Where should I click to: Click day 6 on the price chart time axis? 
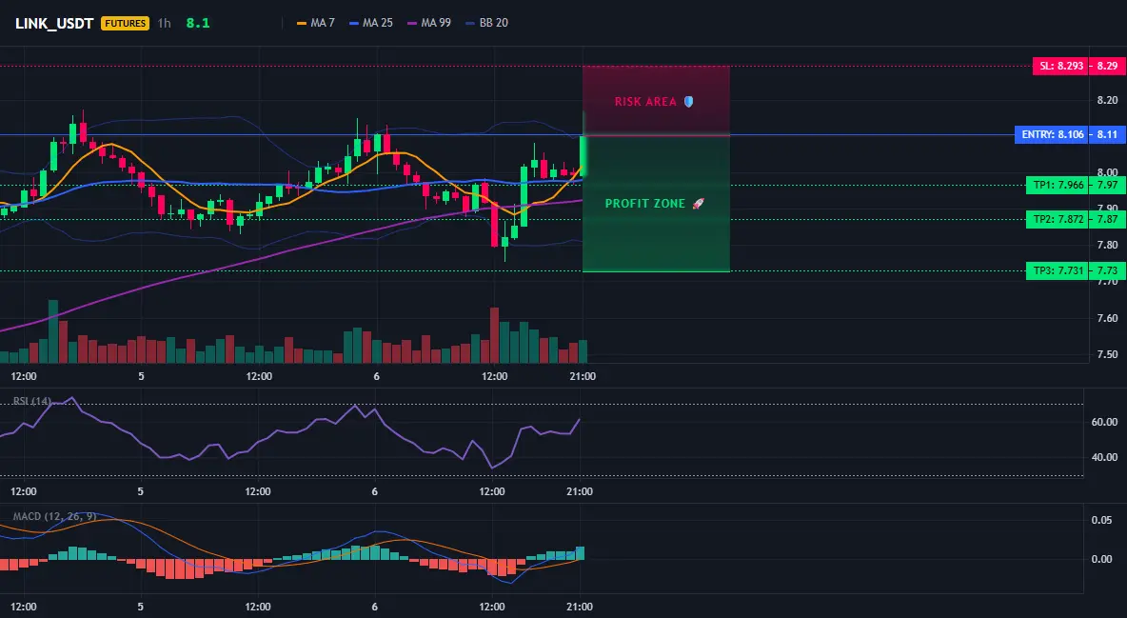click(376, 376)
